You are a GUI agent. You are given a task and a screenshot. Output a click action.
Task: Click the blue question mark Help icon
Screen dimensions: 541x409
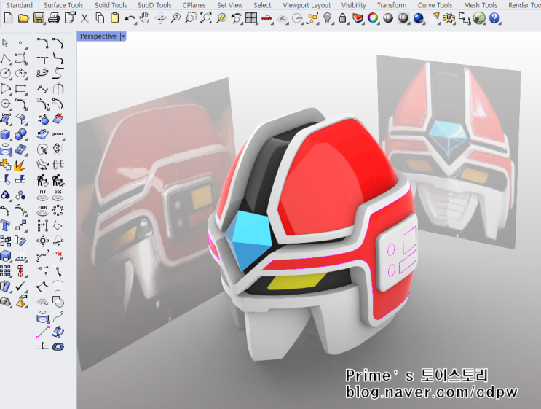494,18
